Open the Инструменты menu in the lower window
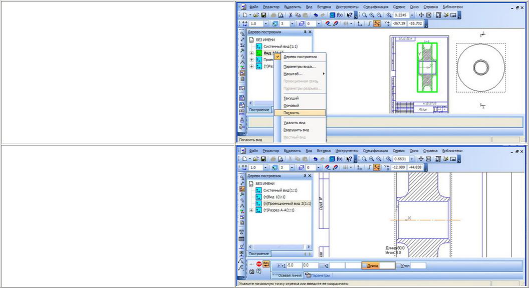 (347, 151)
